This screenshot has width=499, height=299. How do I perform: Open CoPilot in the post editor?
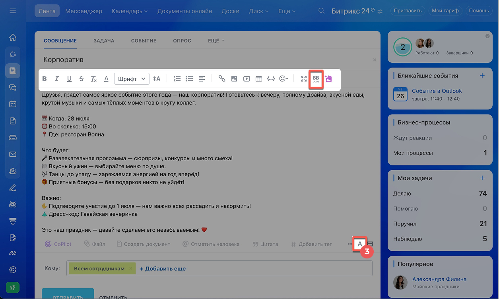tap(58, 244)
